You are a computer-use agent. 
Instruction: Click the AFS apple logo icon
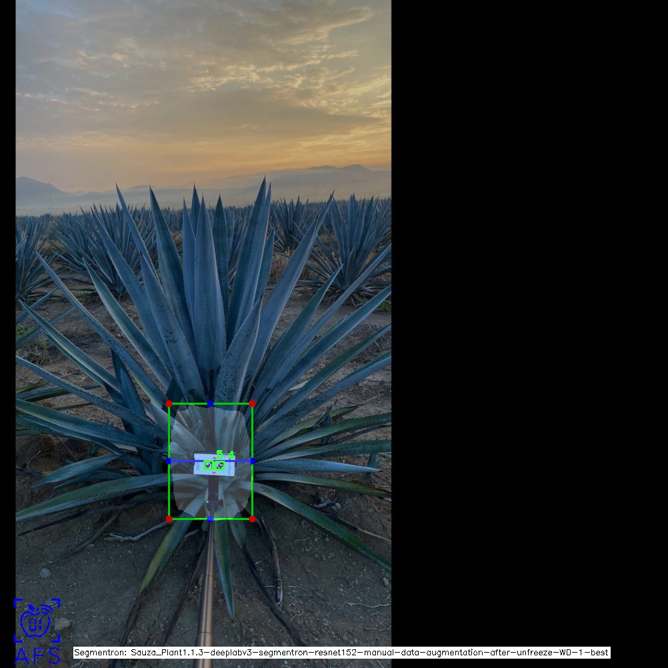tap(37, 621)
